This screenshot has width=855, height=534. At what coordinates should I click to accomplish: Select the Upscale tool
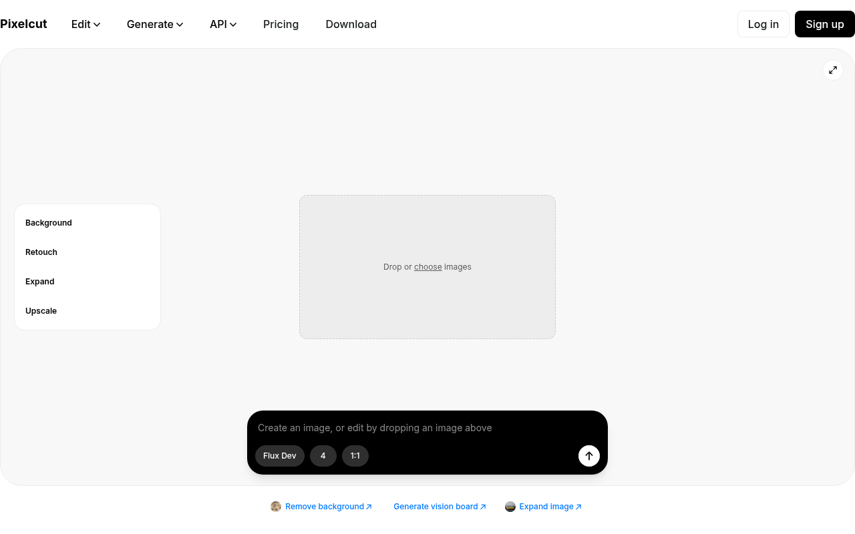[x=41, y=311]
